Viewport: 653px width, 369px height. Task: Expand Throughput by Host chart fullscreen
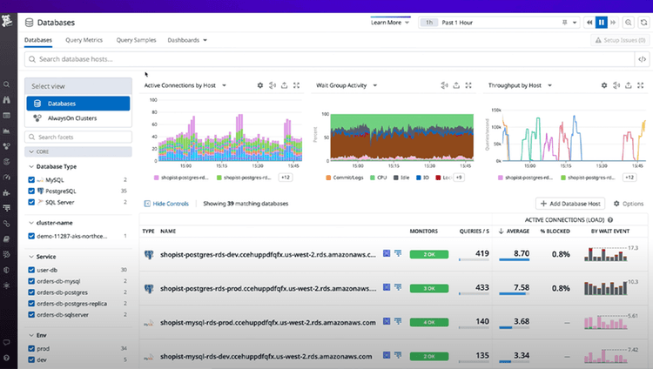coord(641,85)
